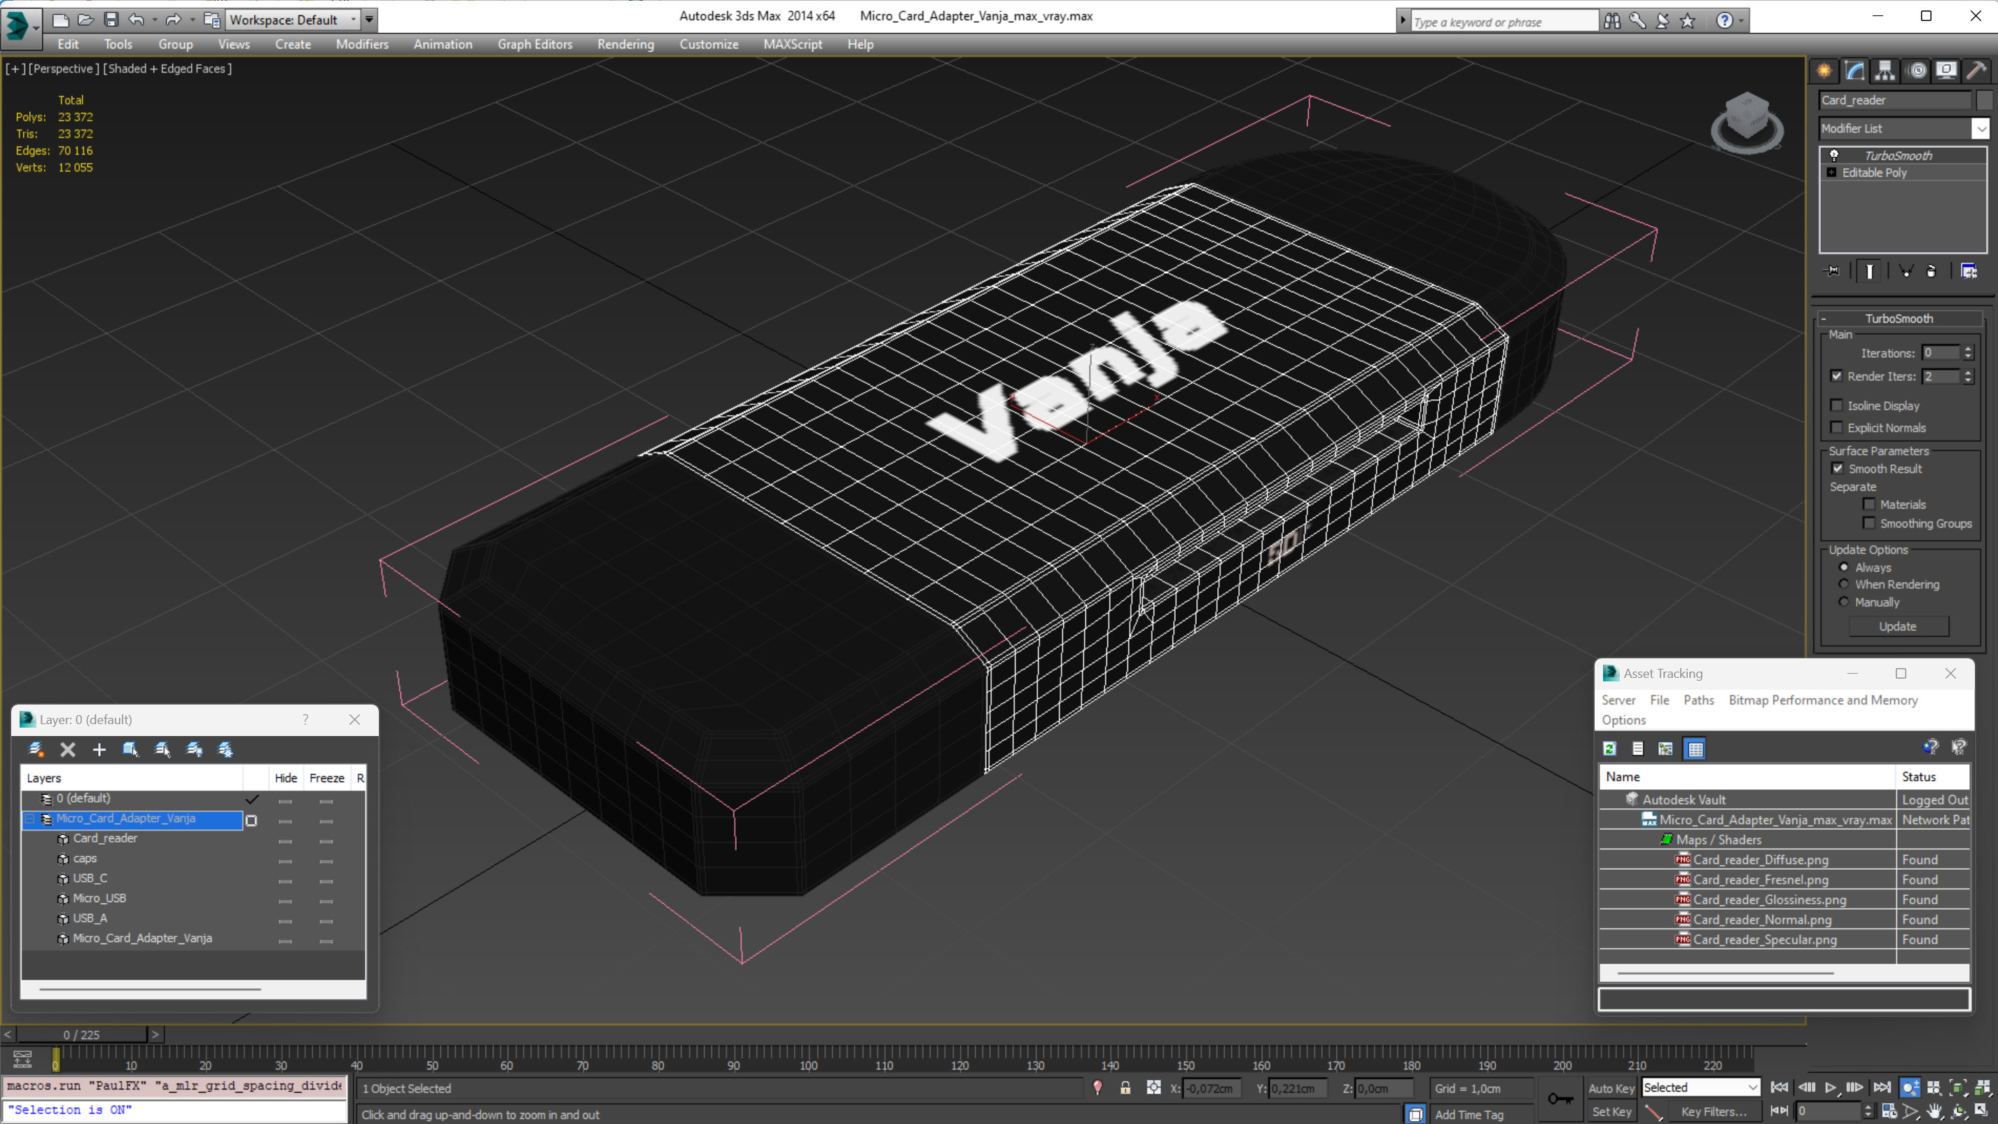1998x1124 pixels.
Task: Open the Selected key mode dropdown
Action: (1700, 1088)
